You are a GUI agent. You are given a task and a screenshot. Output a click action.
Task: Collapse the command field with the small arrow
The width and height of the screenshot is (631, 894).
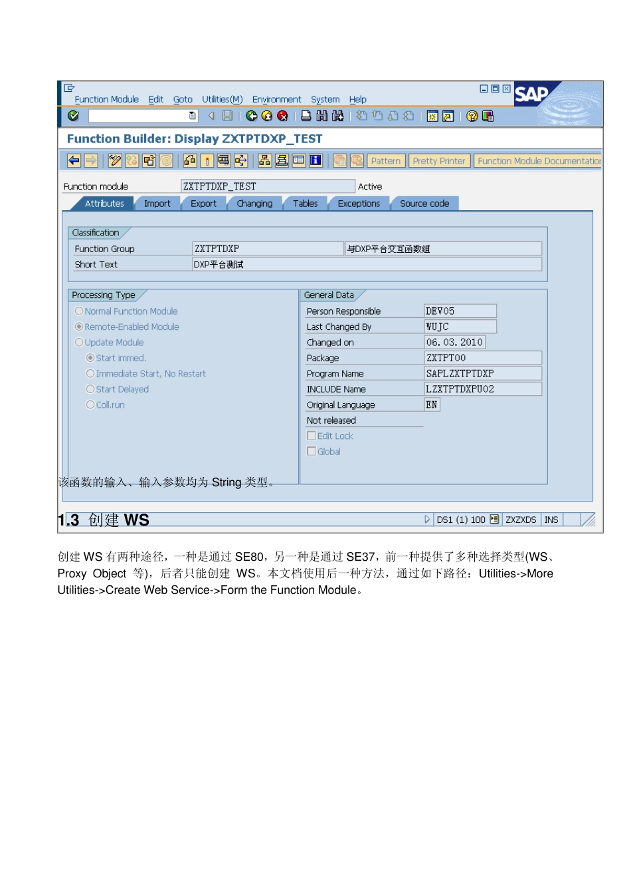(211, 116)
